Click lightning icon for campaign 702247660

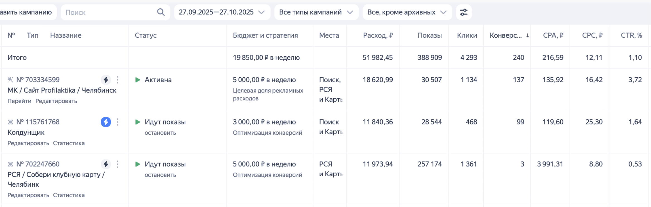pyautogui.click(x=106, y=164)
